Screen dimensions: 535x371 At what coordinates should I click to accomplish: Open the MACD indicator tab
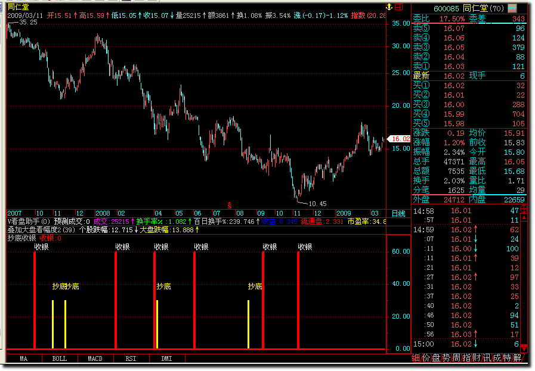95,358
